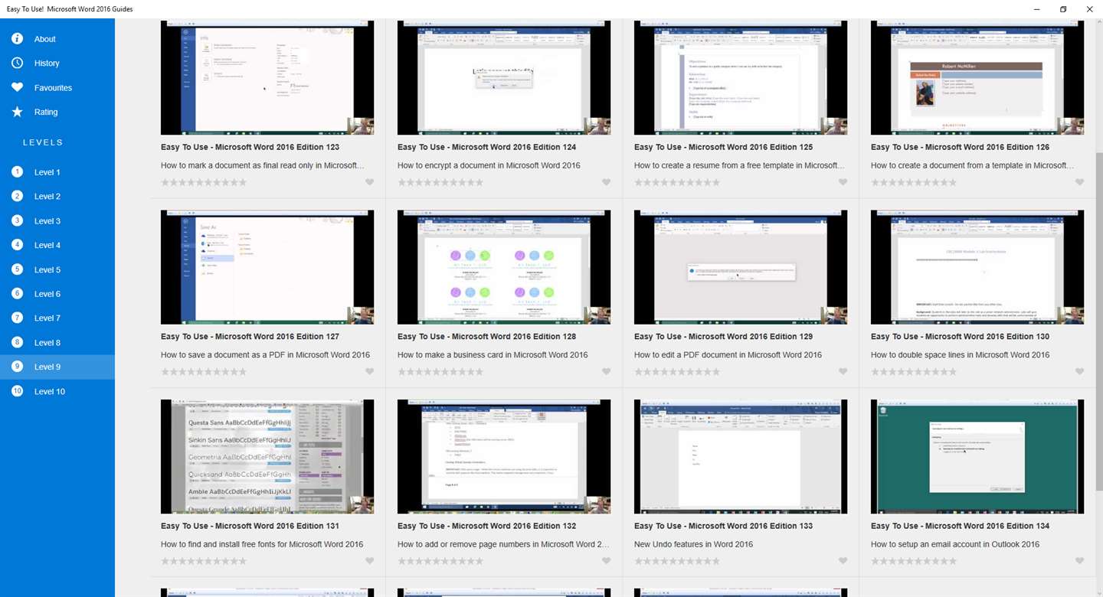Rate Edition 131 with the star row
This screenshot has width=1103, height=597.
pos(204,561)
